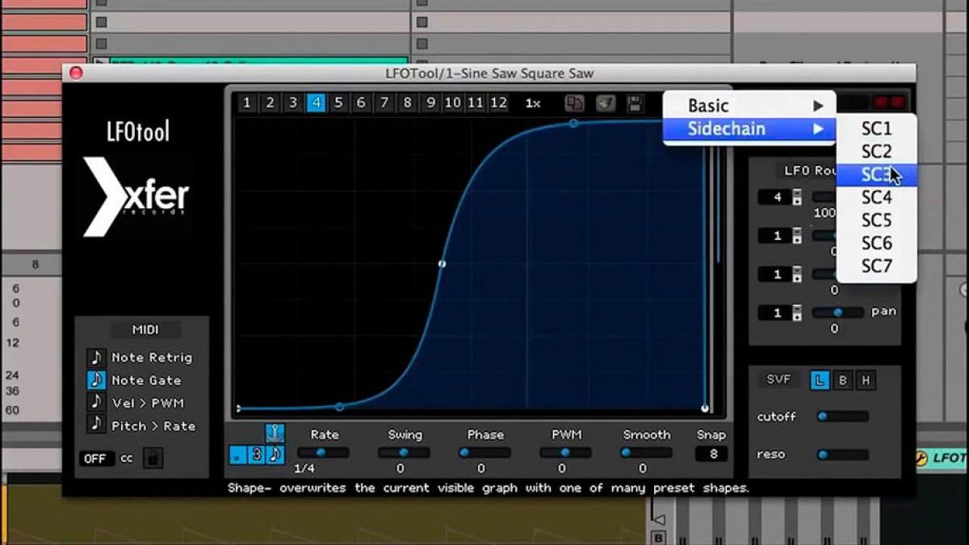
Task: Select the B band-pass filter type
Action: 843,380
